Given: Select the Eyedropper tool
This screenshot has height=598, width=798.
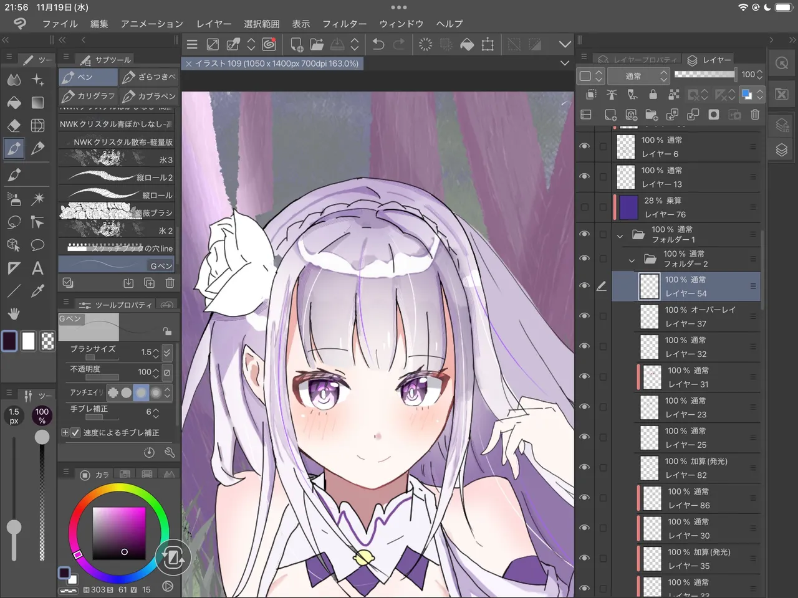Looking at the screenshot, I should pos(37,291).
